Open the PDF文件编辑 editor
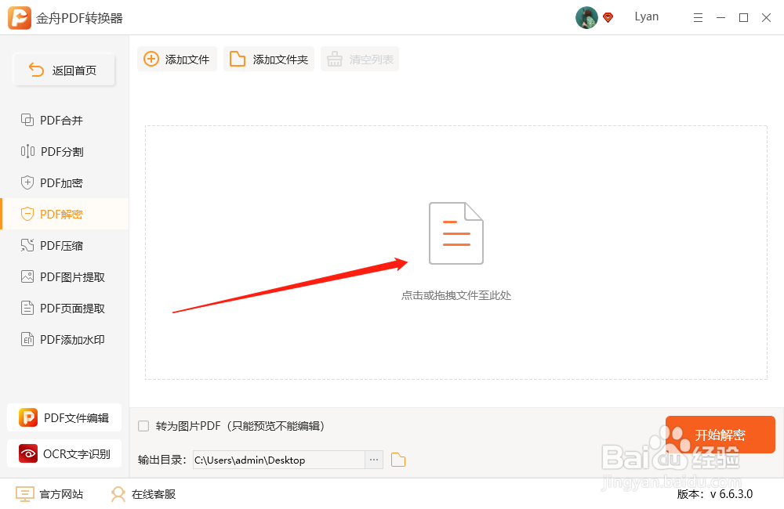784x509 pixels. pyautogui.click(x=63, y=417)
